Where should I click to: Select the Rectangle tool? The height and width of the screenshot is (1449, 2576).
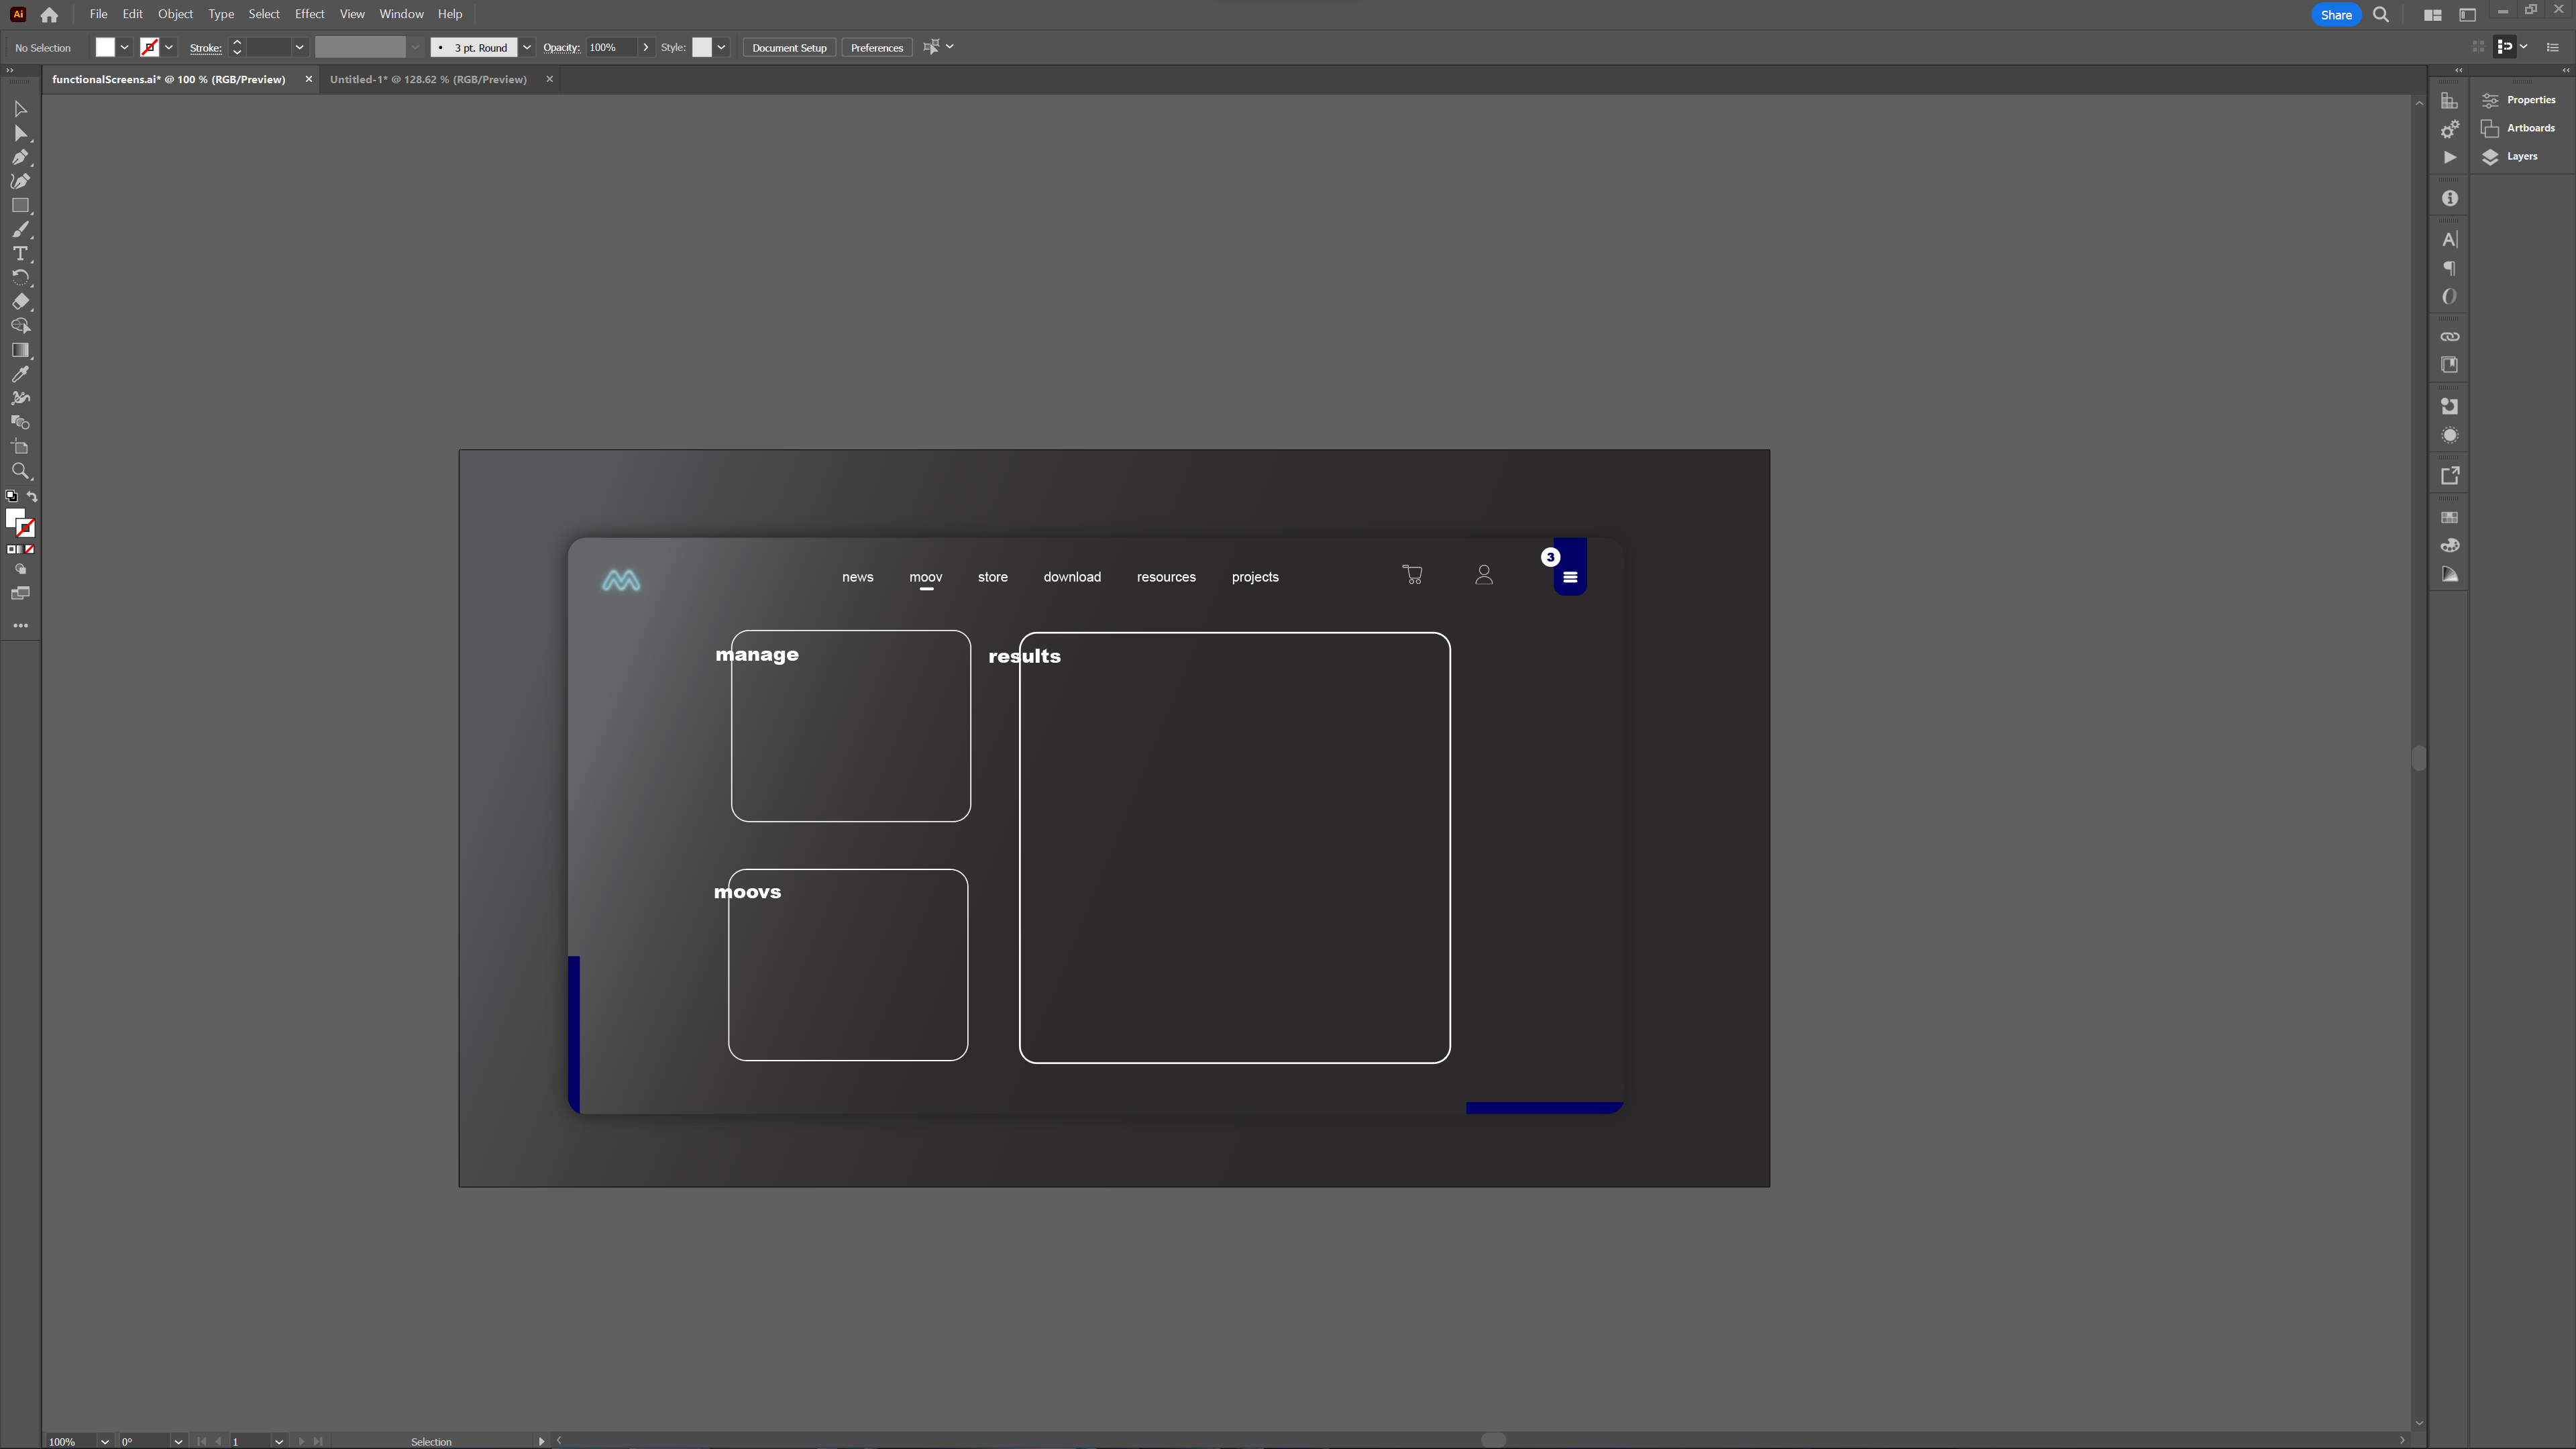pos(20,205)
